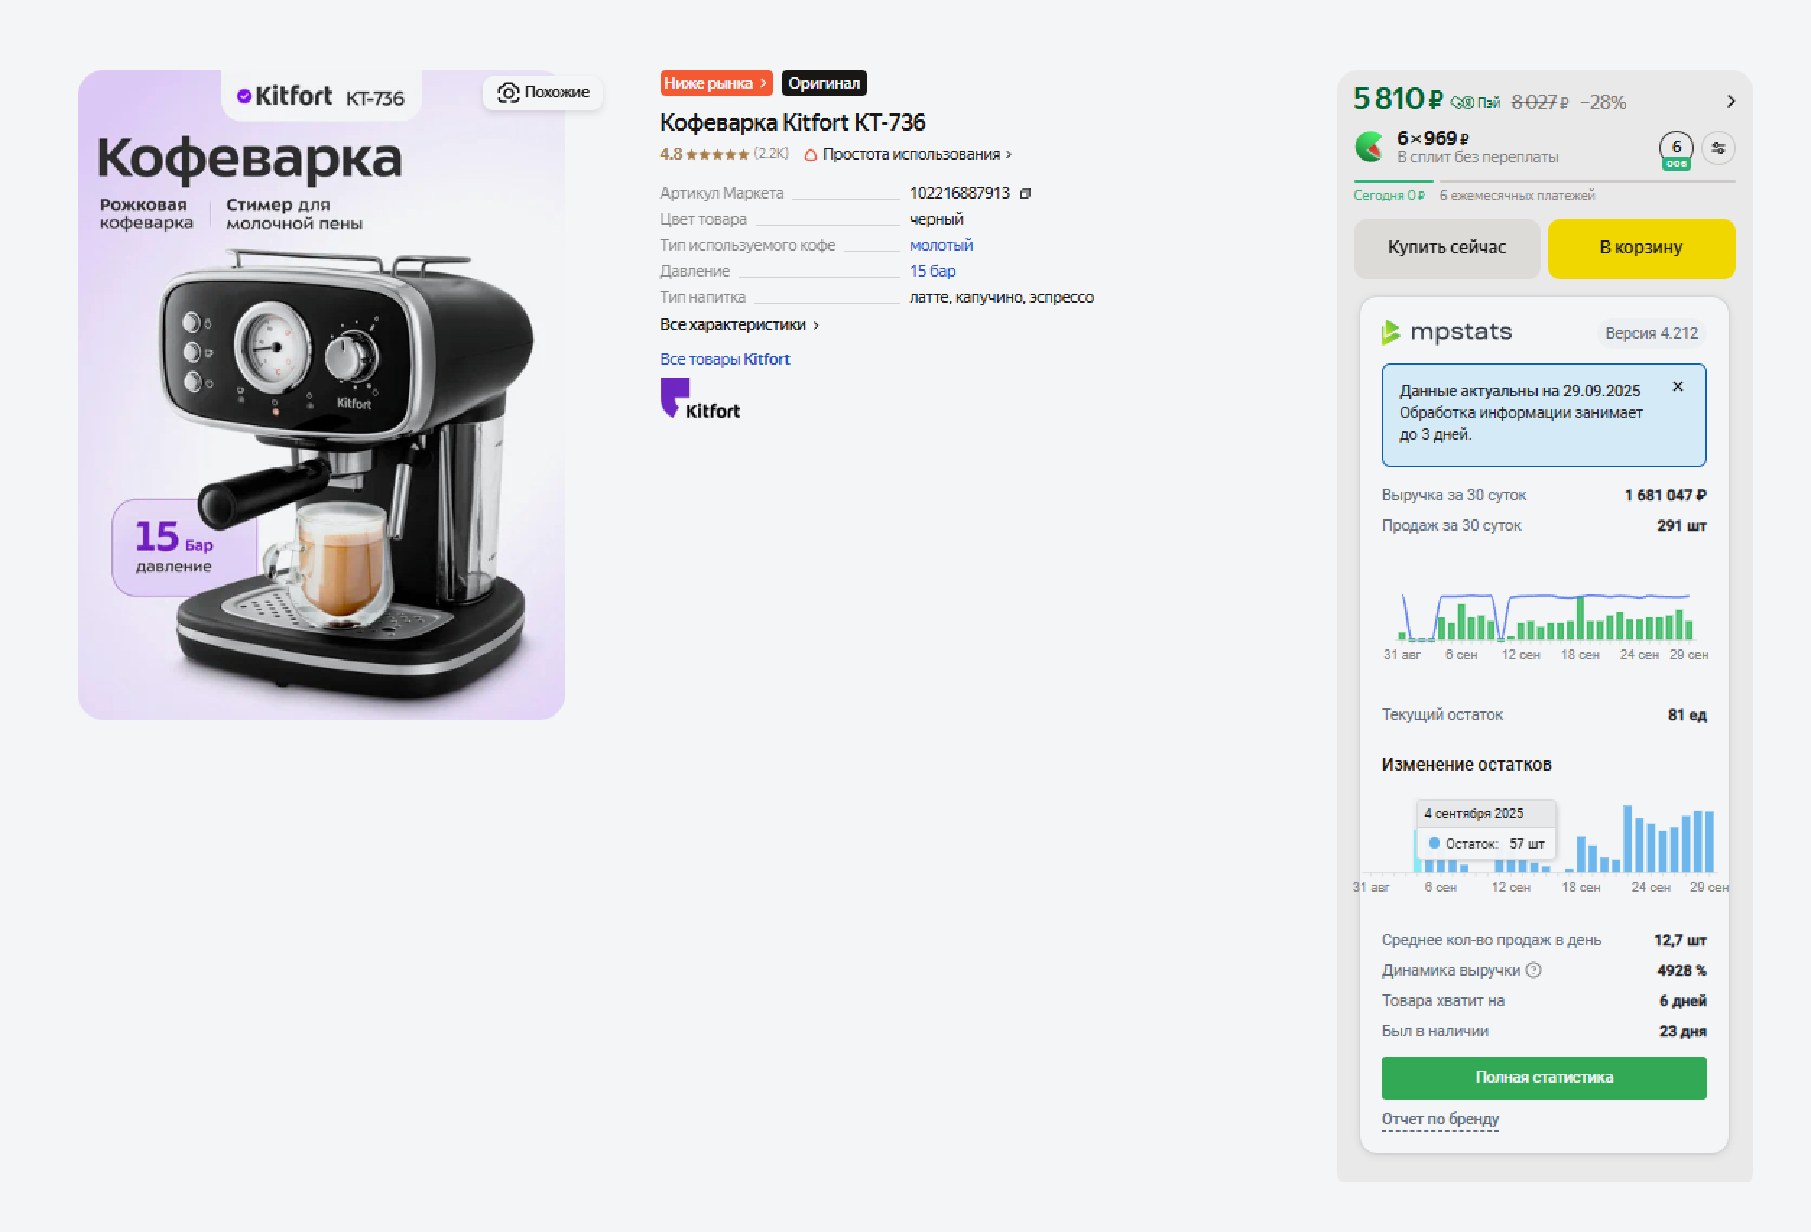This screenshot has width=1811, height=1232.
Task: Close the data relevance notice
Action: point(1678,386)
